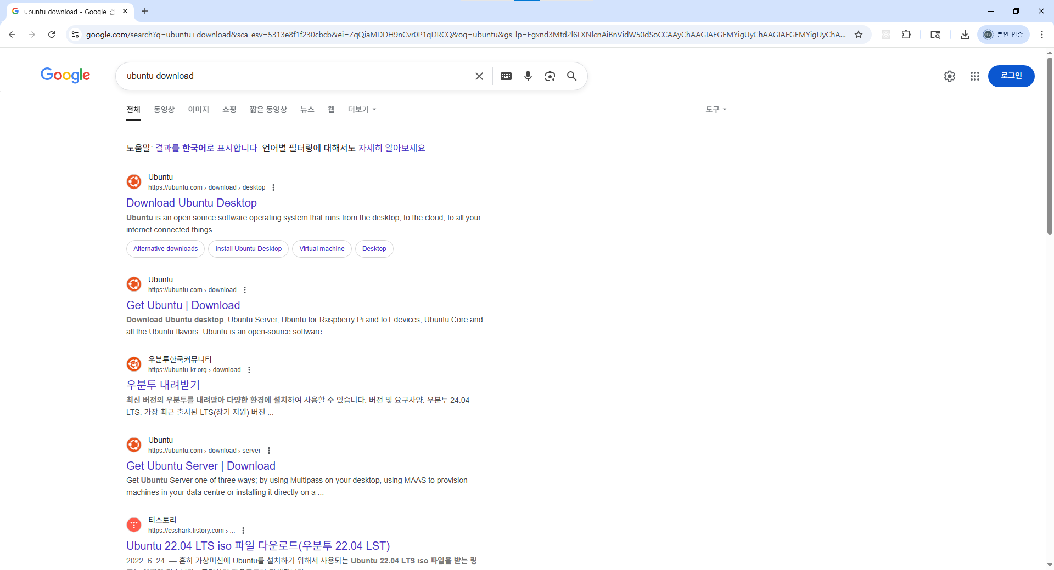1054x570 pixels.
Task: Open the Chrome extensions puzzle icon
Action: (x=906, y=35)
